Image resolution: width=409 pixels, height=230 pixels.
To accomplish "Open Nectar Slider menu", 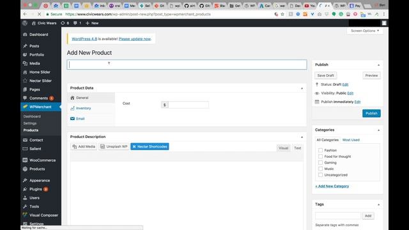I will pos(41,80).
